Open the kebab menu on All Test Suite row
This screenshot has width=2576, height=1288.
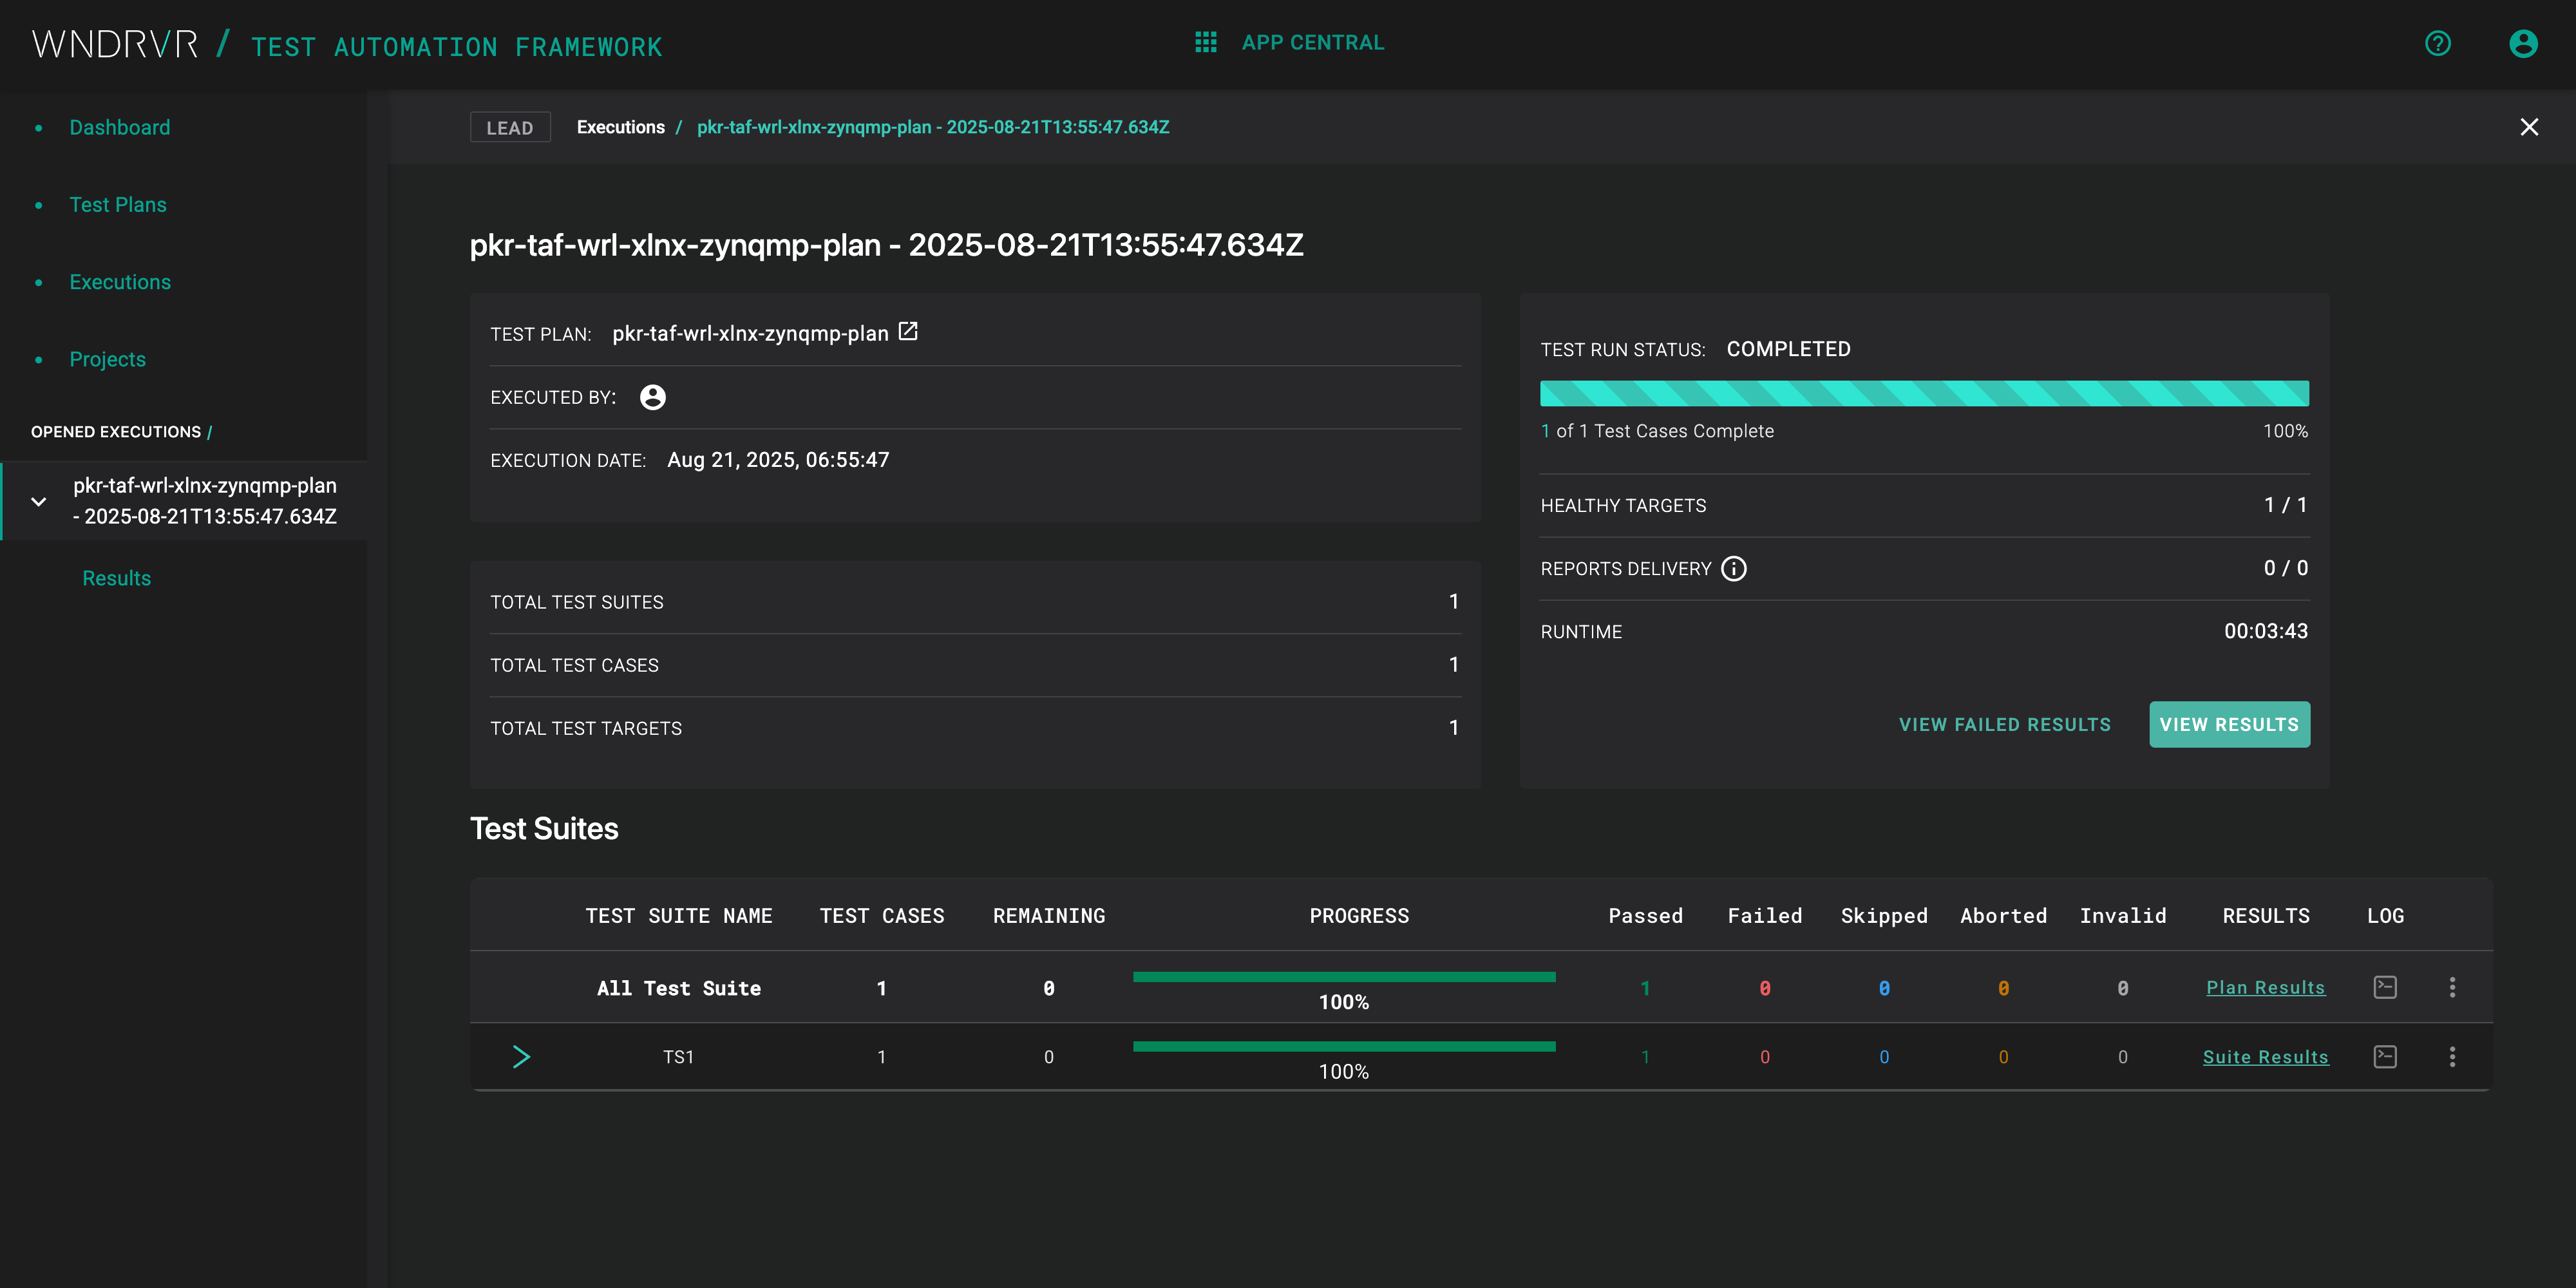[2453, 987]
